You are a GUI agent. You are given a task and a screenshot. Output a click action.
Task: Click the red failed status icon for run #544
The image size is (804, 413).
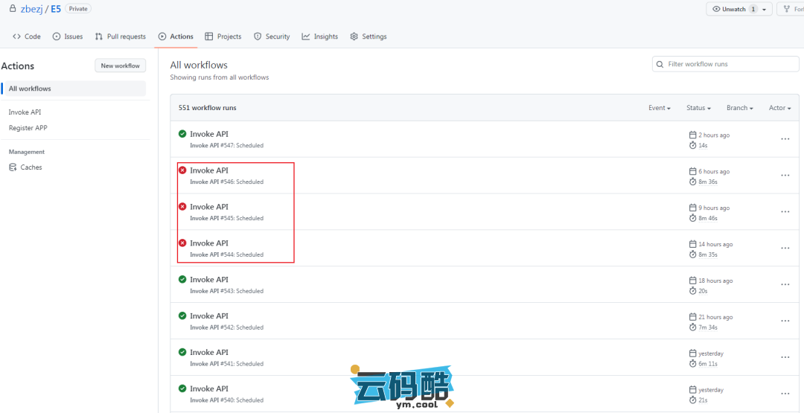click(x=182, y=243)
